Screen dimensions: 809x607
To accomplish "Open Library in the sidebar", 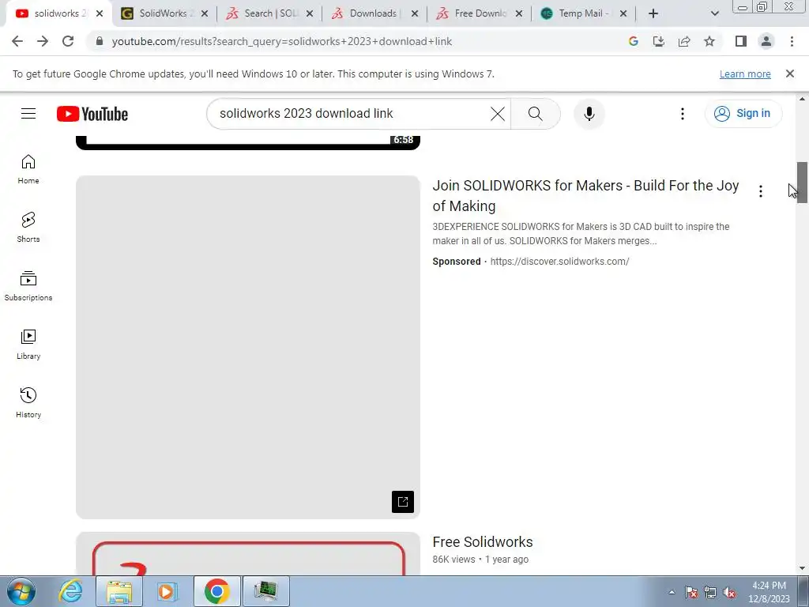I will [28, 345].
